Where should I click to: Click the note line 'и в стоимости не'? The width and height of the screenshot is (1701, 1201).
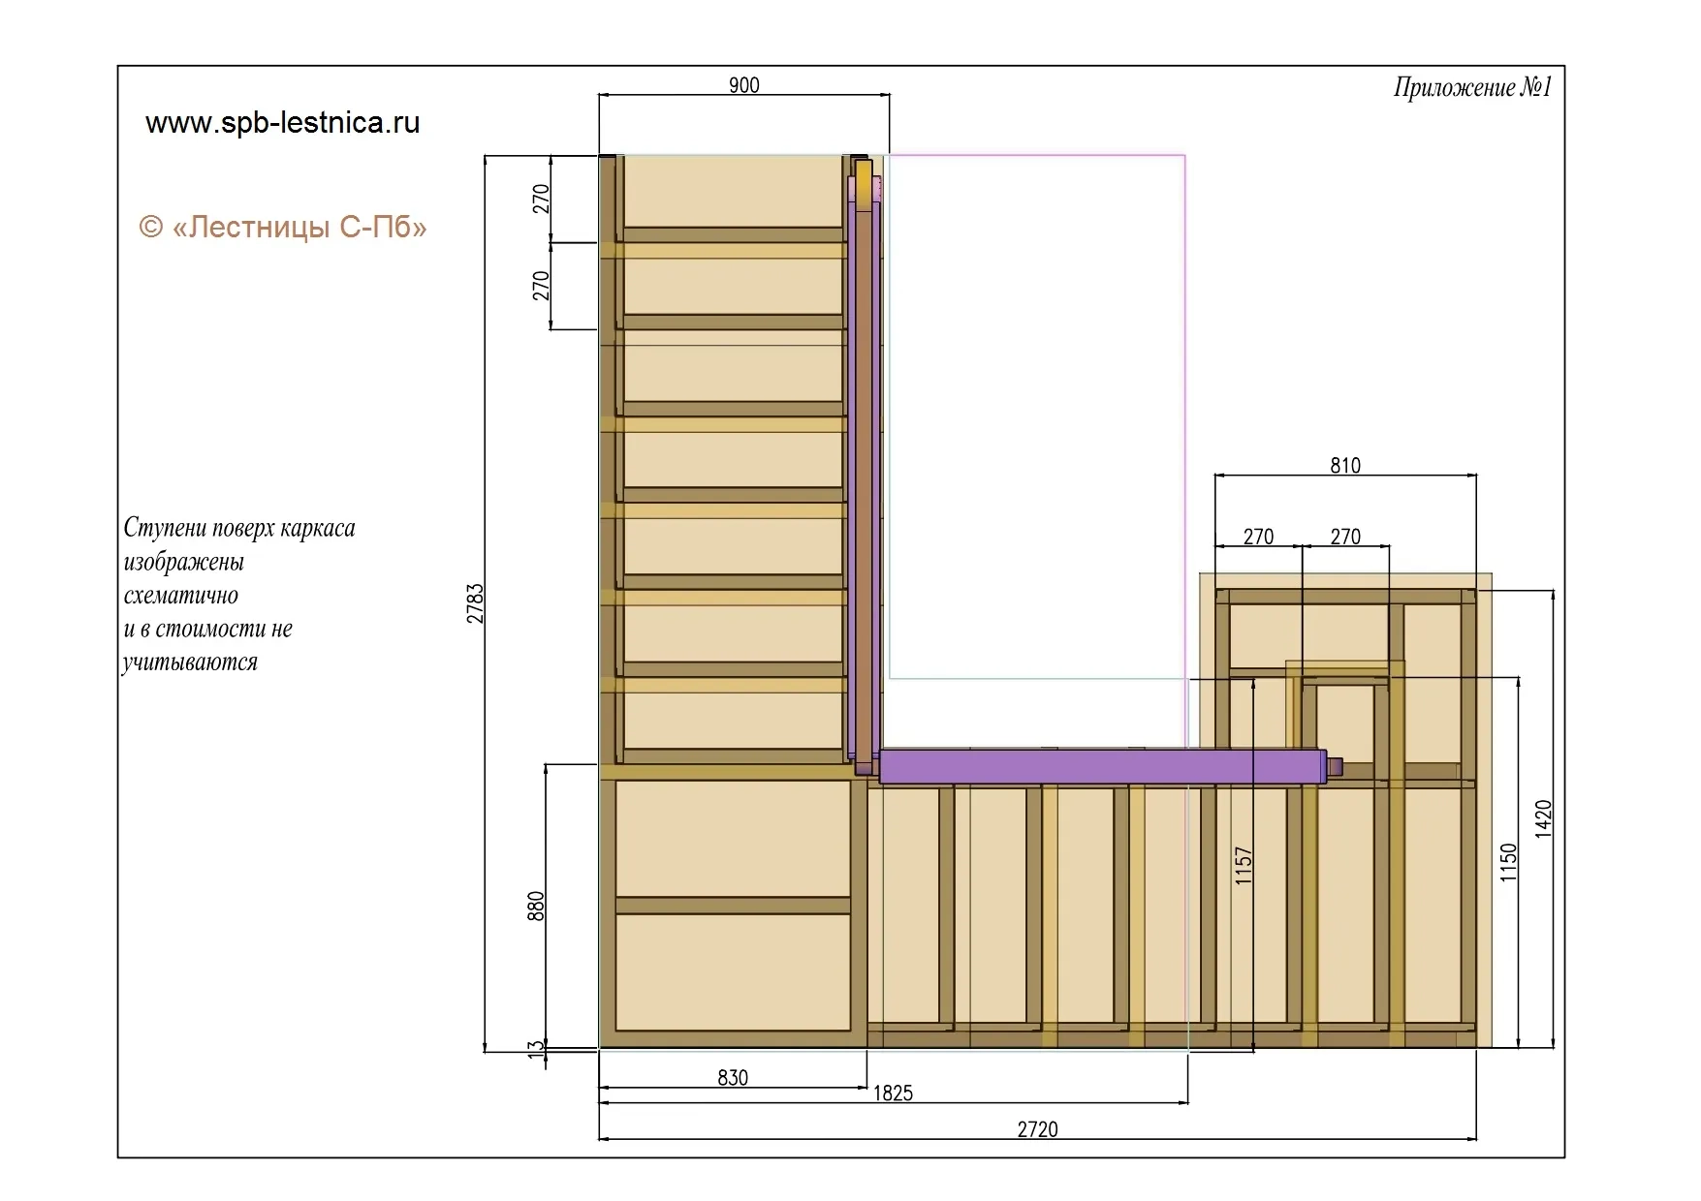tap(207, 629)
